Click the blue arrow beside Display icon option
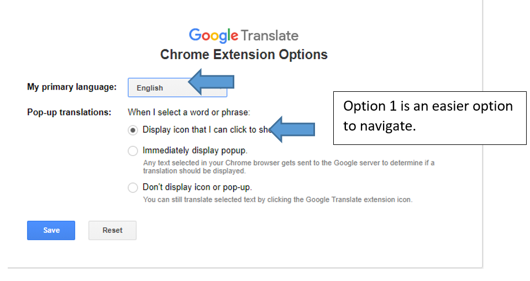This screenshot has width=530, height=281. (x=292, y=129)
